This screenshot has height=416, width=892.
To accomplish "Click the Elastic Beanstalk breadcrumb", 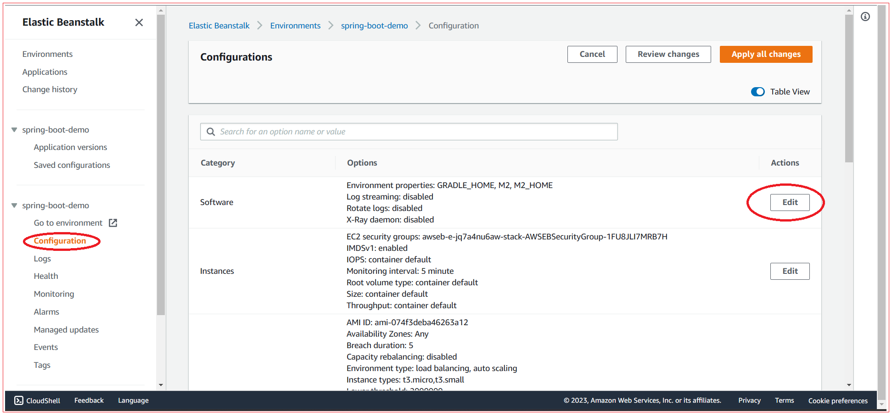I will [219, 26].
